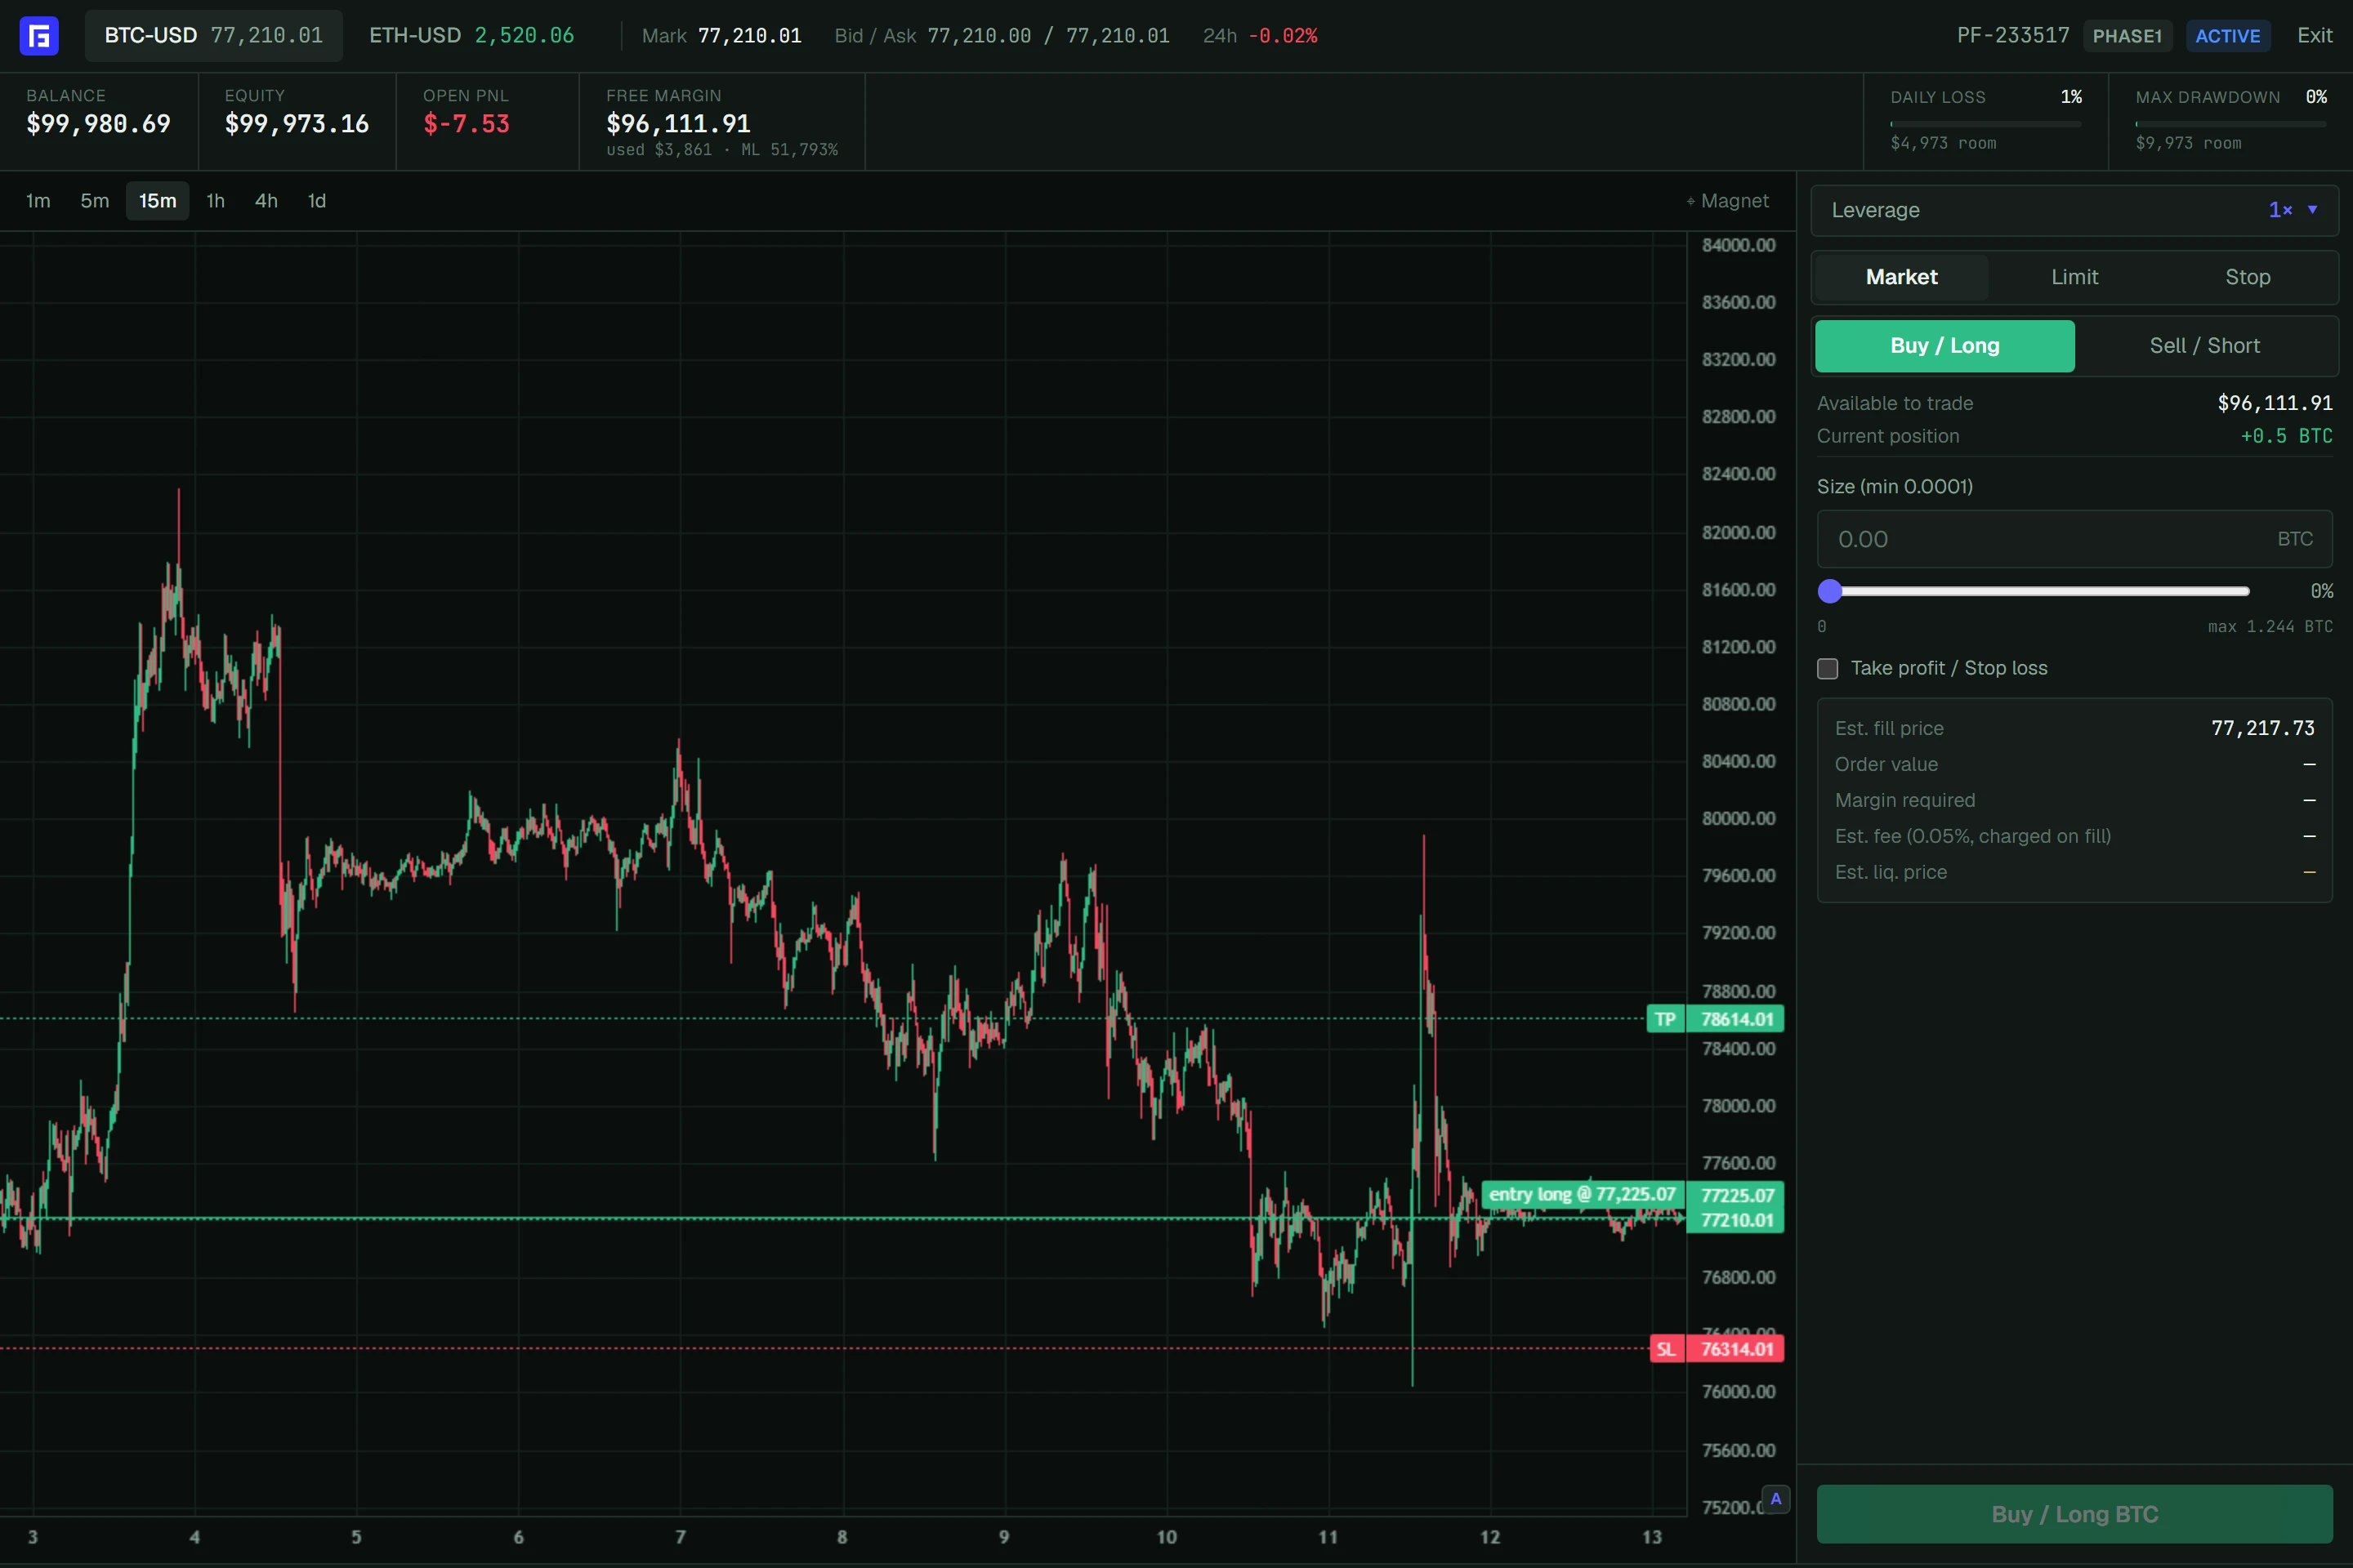
Task: Click the max 1.244 BTC label
Action: pos(2270,627)
